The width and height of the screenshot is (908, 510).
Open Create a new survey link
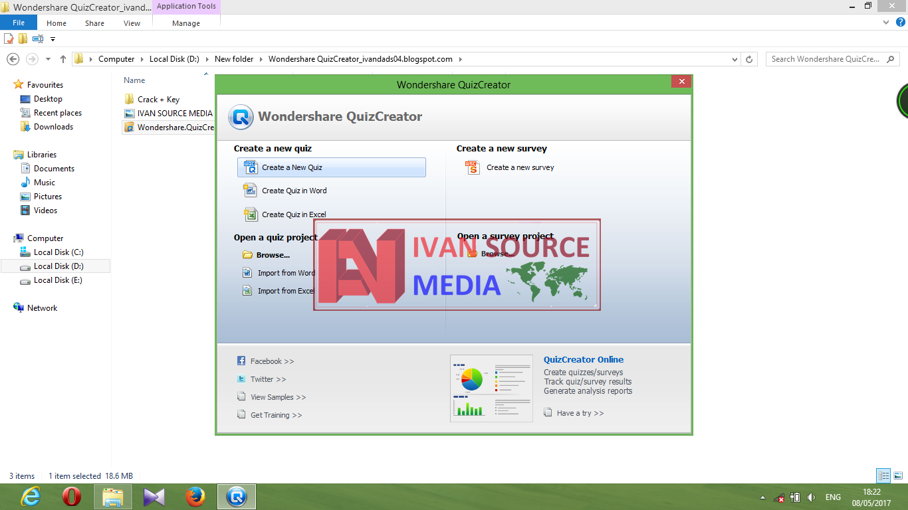click(520, 167)
